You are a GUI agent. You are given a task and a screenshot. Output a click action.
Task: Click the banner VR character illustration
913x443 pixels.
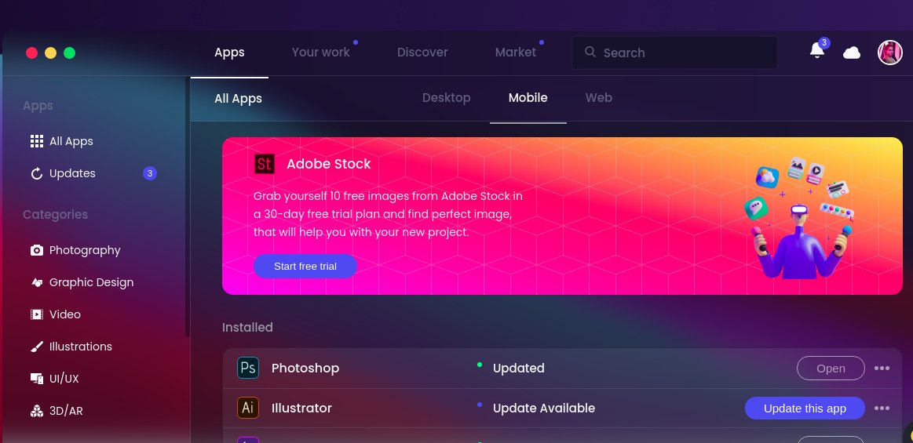pos(801,218)
